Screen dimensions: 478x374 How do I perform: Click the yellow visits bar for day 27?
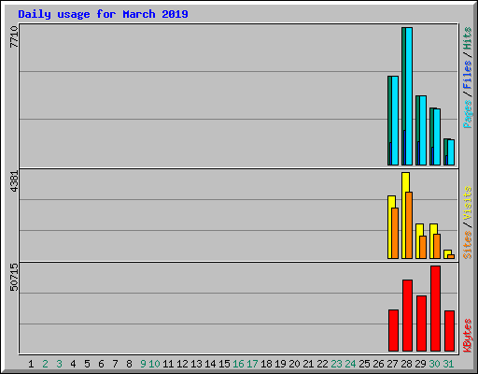(x=390, y=227)
